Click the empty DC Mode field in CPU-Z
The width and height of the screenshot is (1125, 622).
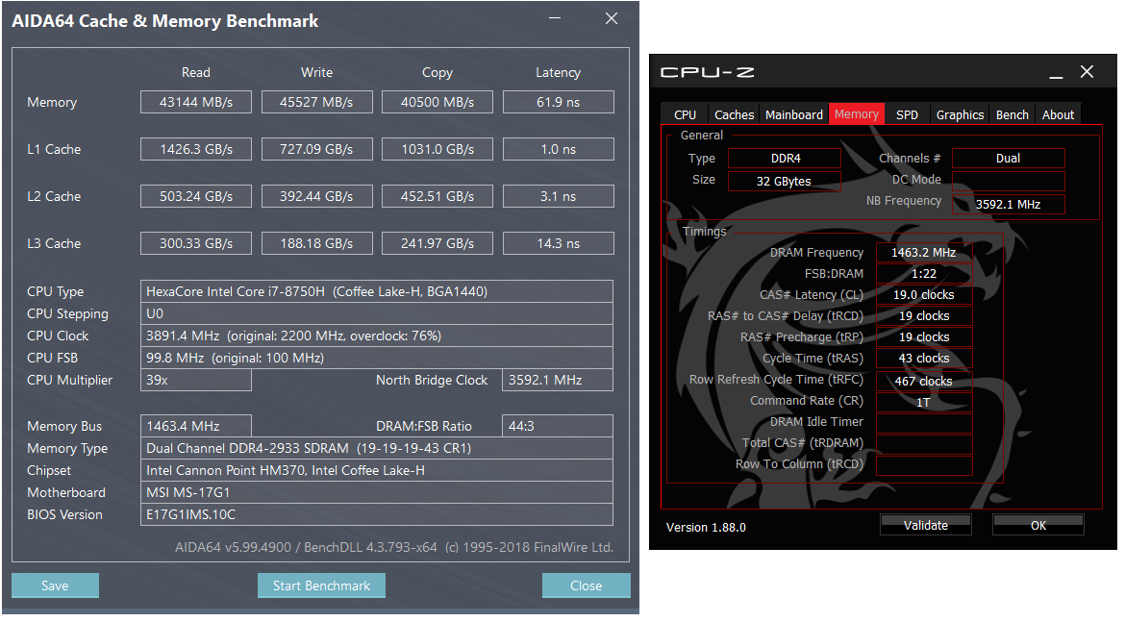click(1008, 180)
